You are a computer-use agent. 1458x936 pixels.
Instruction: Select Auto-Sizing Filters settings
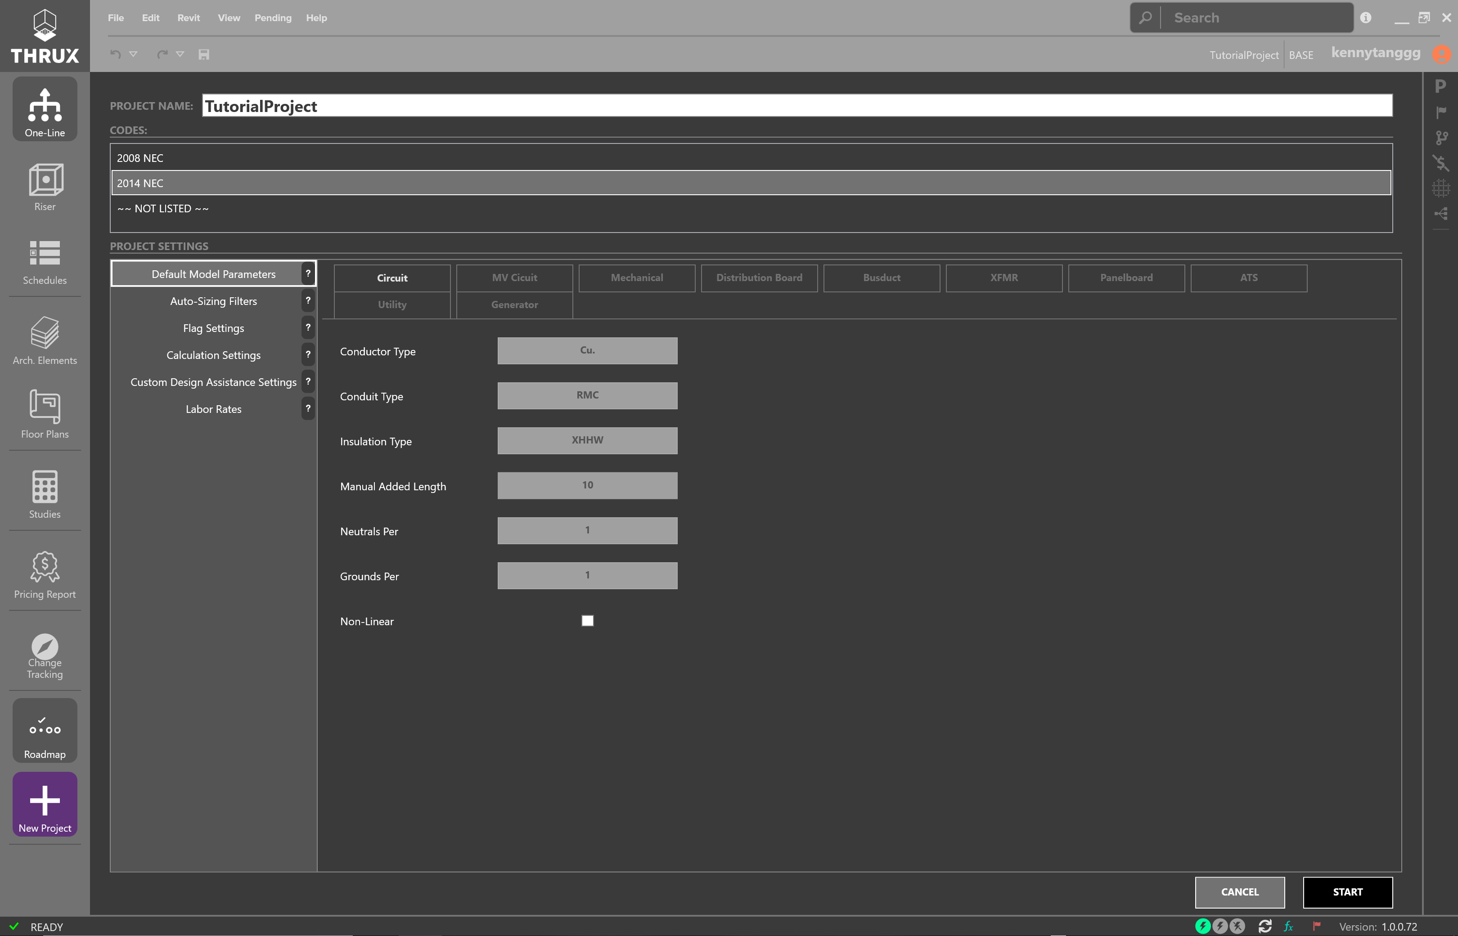(213, 301)
